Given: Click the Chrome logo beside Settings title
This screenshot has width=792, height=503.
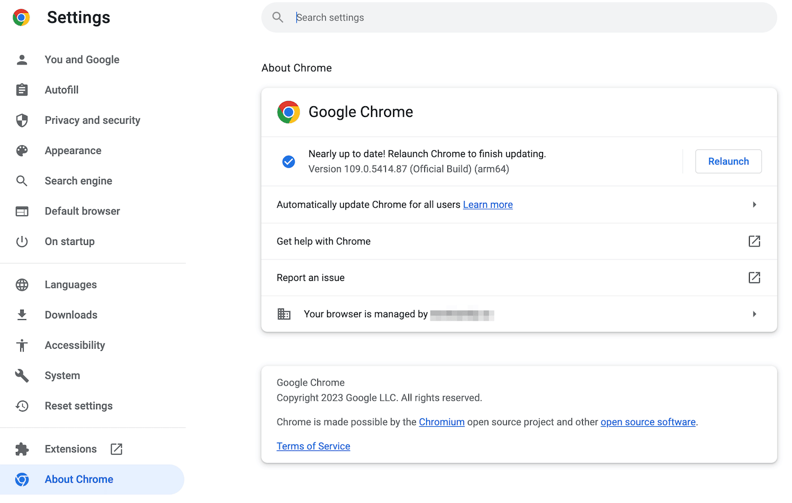Looking at the screenshot, I should (21, 17).
